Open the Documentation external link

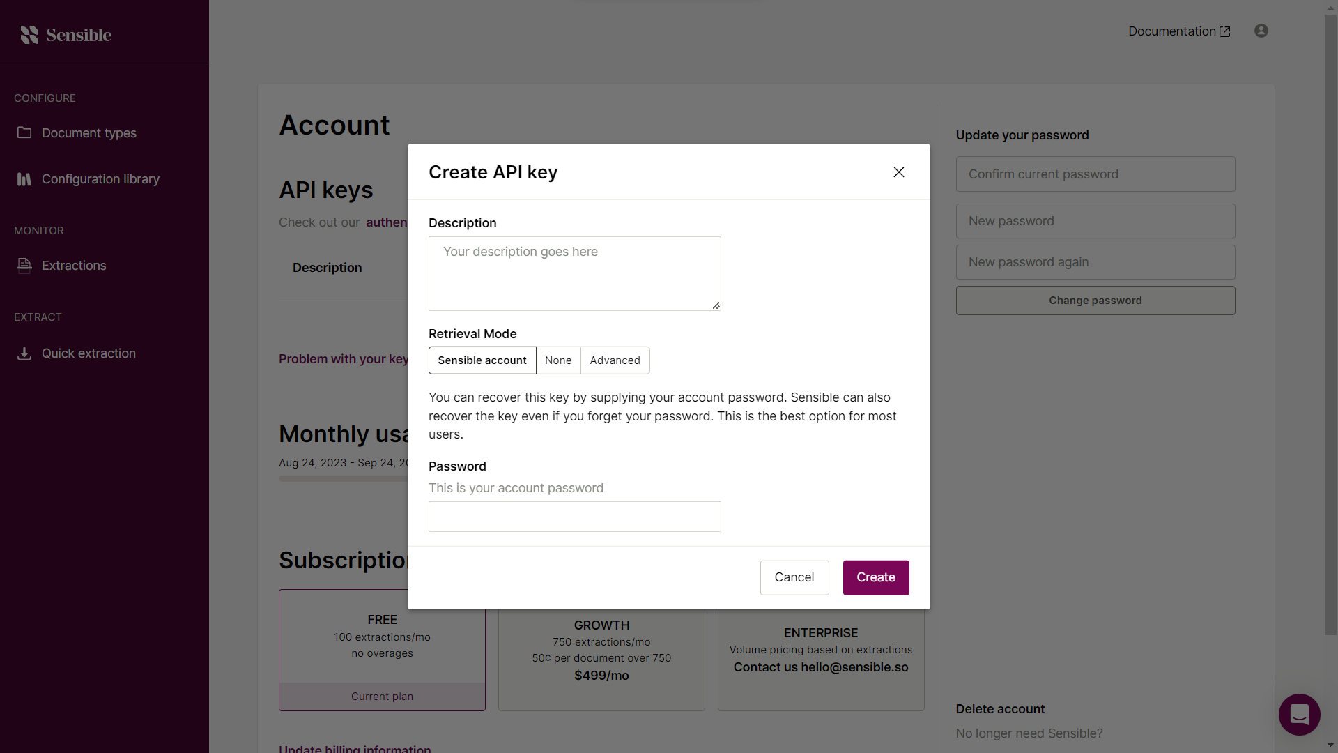tap(1179, 31)
